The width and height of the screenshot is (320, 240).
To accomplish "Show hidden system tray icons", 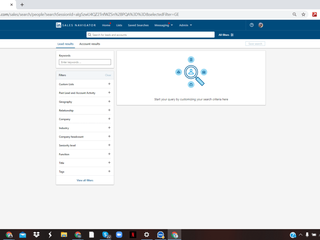I will (x=300, y=235).
